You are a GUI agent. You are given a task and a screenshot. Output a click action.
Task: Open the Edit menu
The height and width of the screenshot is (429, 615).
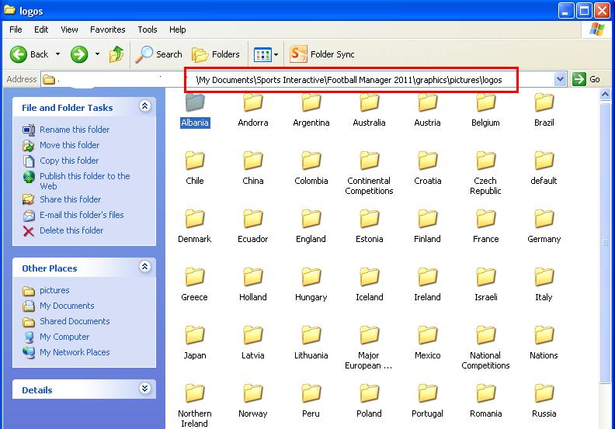pos(41,29)
